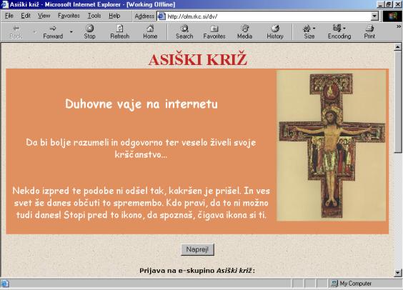
Task: Click the scrollbar up arrow
Action: click(x=397, y=47)
